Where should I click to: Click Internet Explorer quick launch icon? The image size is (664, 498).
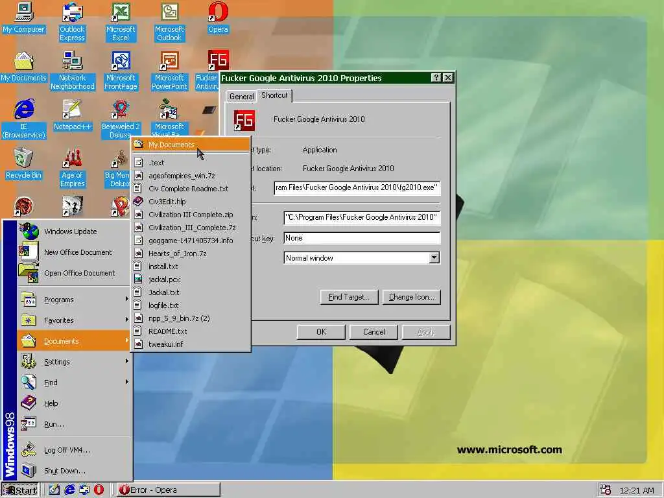(x=69, y=490)
